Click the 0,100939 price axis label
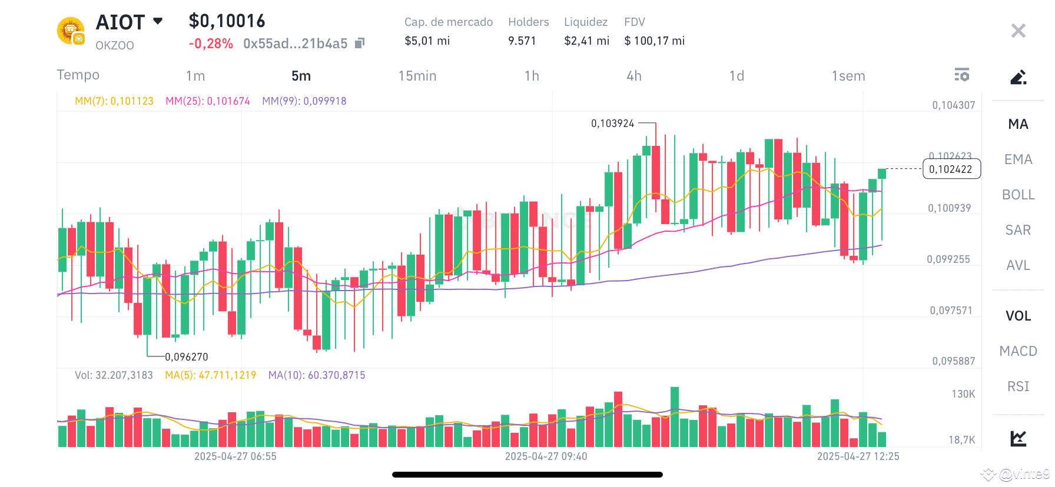This screenshot has height=487, width=1055. click(950, 208)
